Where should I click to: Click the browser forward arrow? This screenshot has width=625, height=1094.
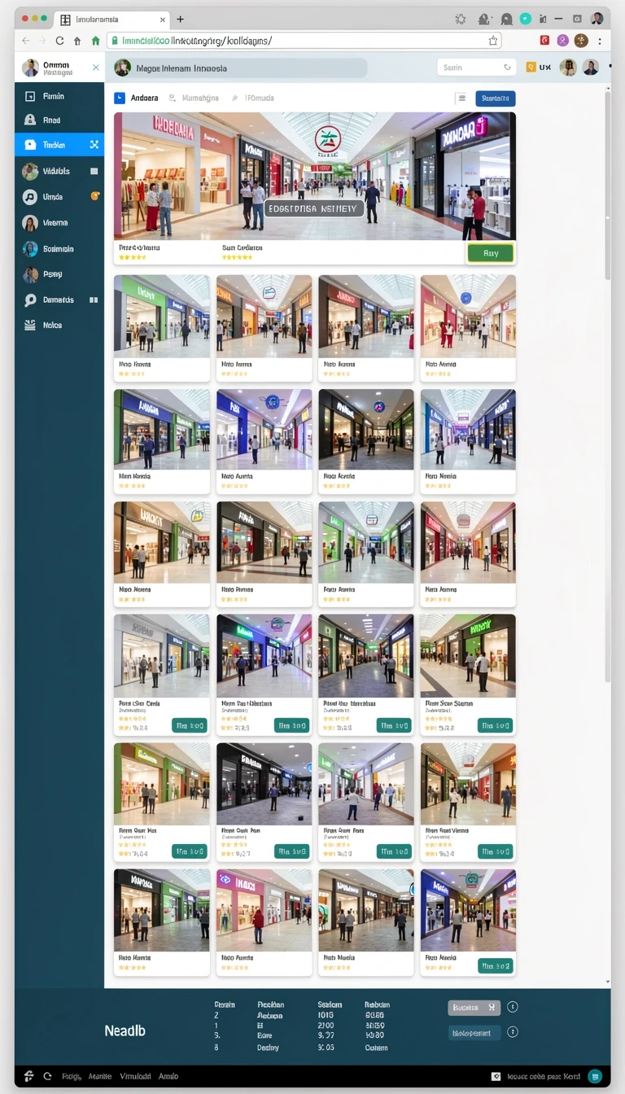42,41
